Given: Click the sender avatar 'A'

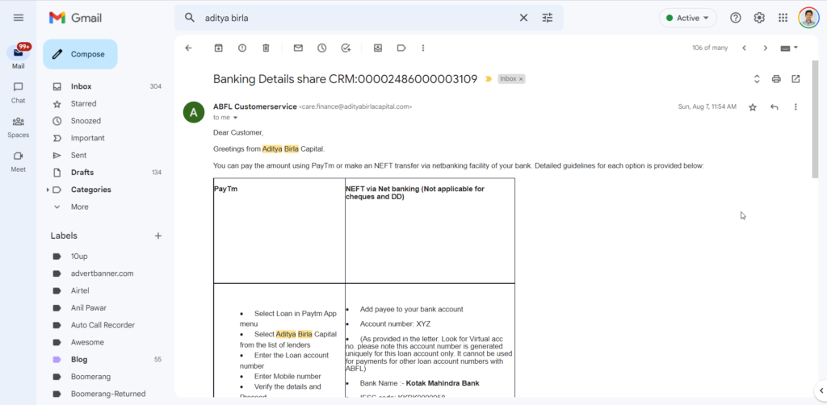Looking at the screenshot, I should pos(194,112).
